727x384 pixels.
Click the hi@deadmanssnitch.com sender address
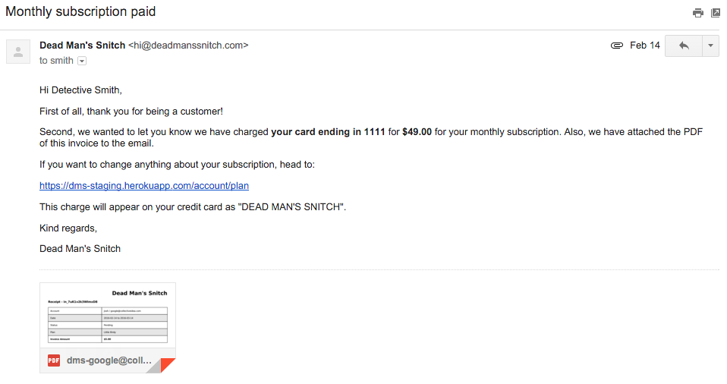[x=188, y=46]
